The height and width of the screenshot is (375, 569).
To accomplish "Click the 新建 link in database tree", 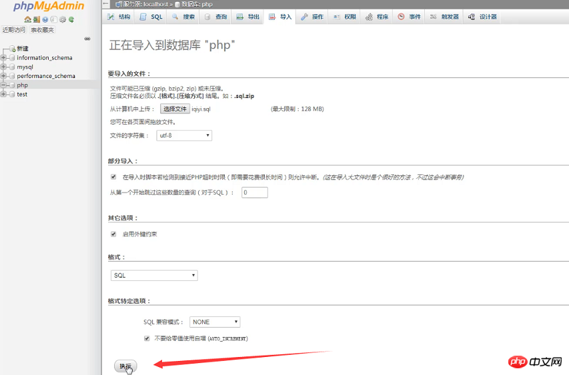I will tap(23, 49).
